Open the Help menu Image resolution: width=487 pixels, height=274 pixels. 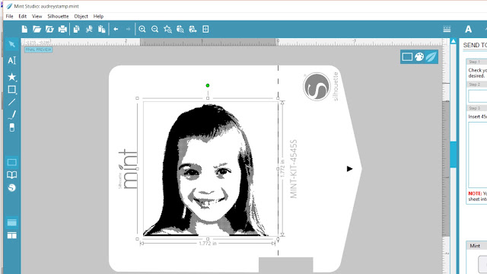pyautogui.click(x=98, y=16)
